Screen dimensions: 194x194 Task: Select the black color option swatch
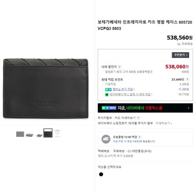pyautogui.click(x=101, y=174)
